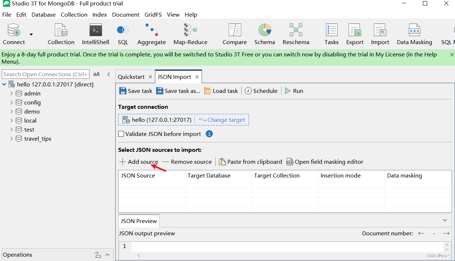455x261 pixels.
Task: Select the travel_tips database
Action: coord(38,138)
